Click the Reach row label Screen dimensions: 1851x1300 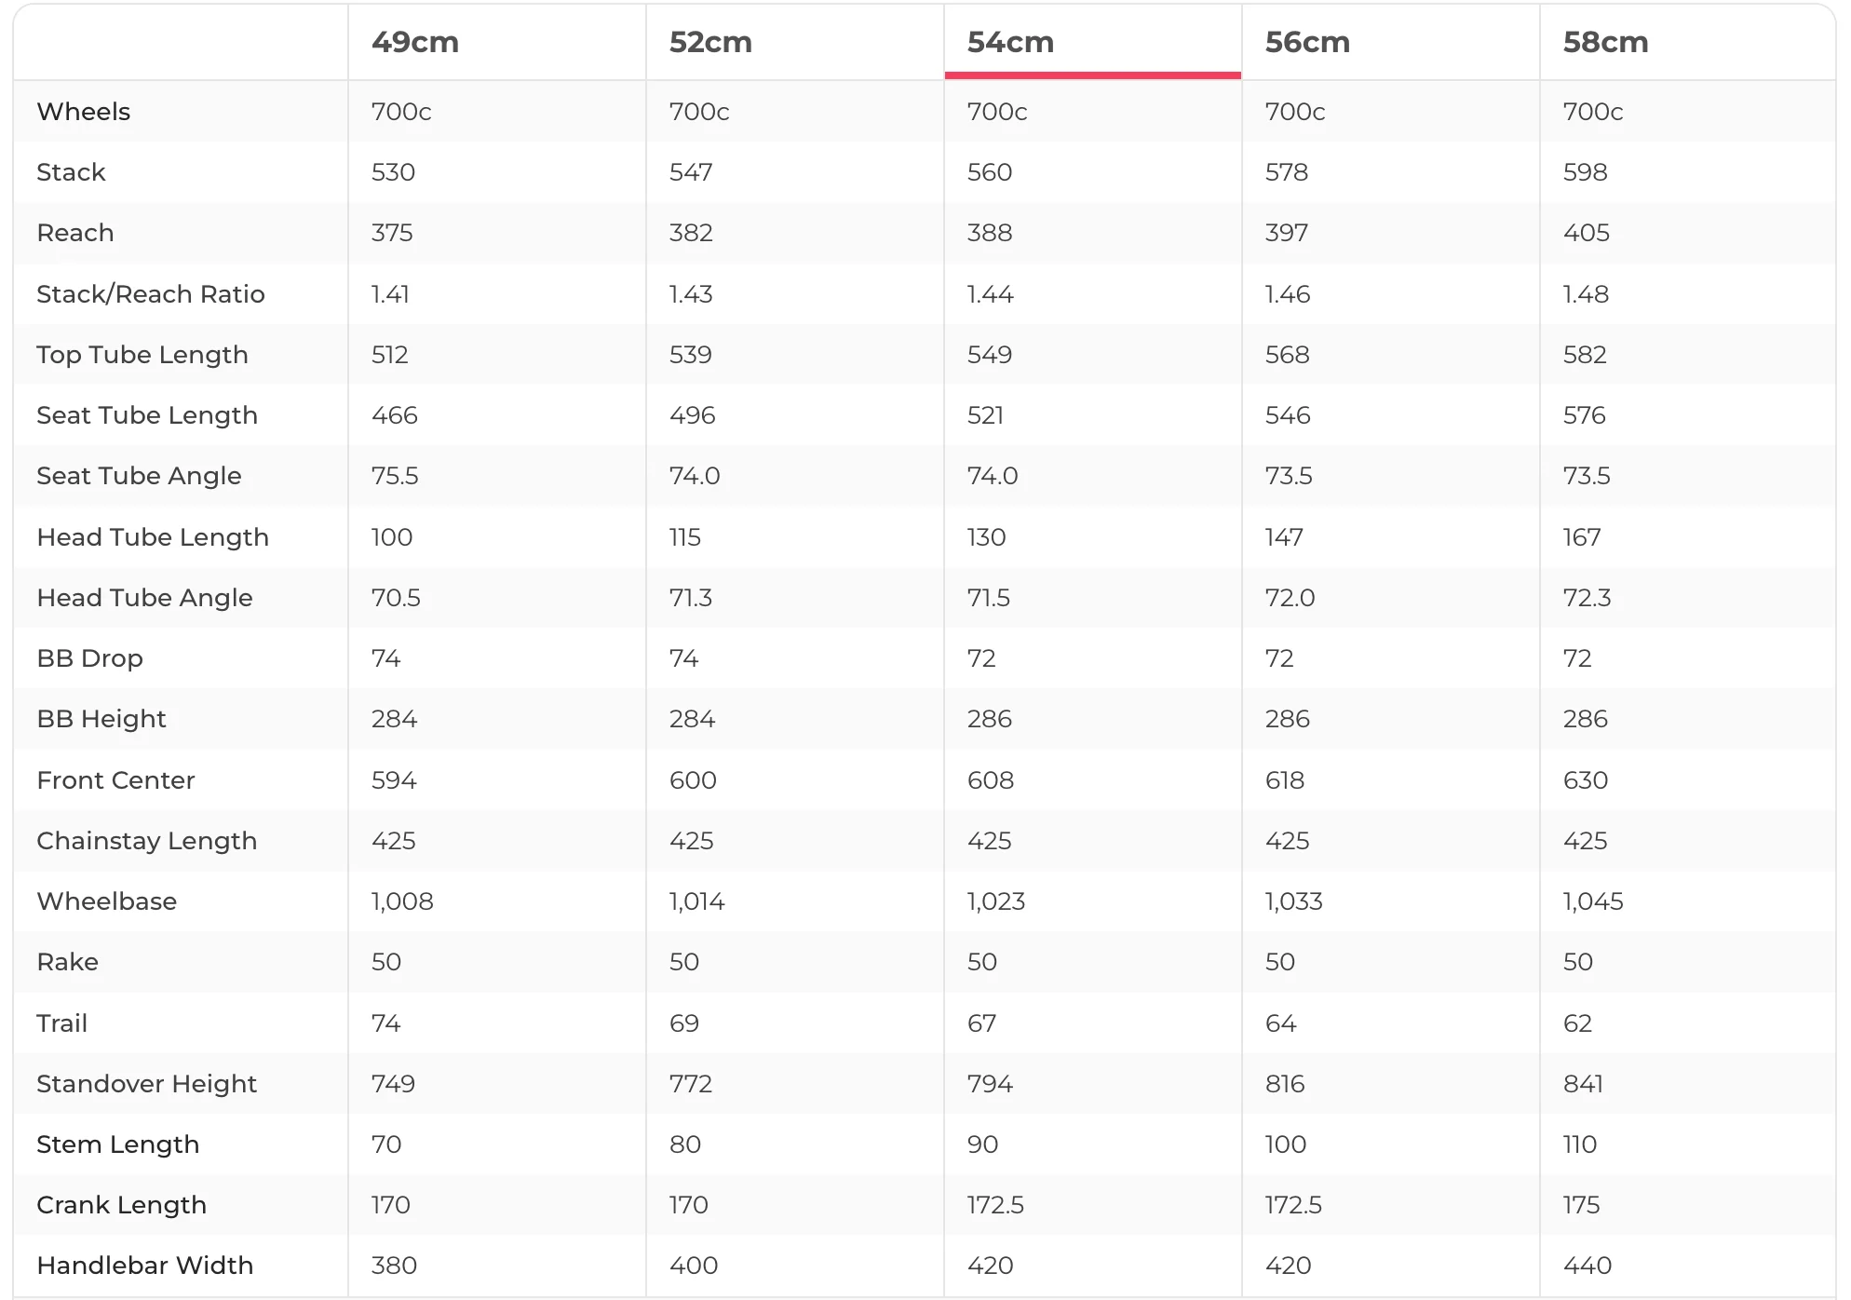pos(75,233)
